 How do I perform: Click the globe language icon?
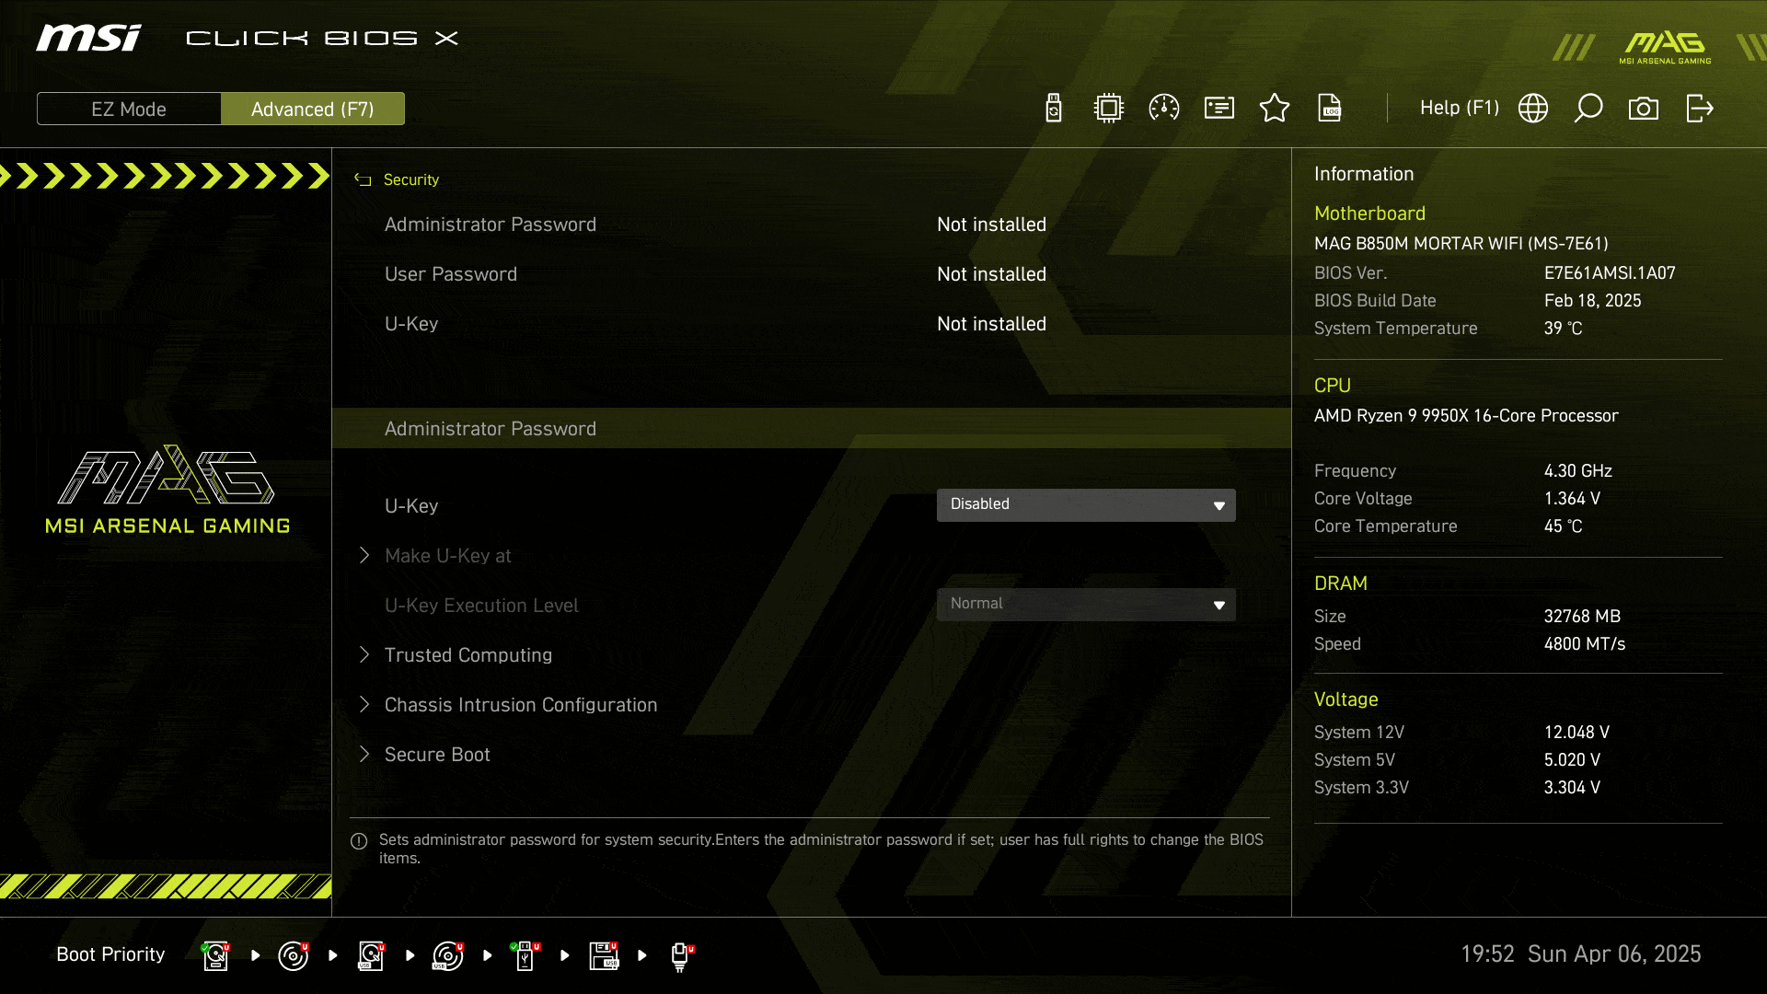[1533, 109]
